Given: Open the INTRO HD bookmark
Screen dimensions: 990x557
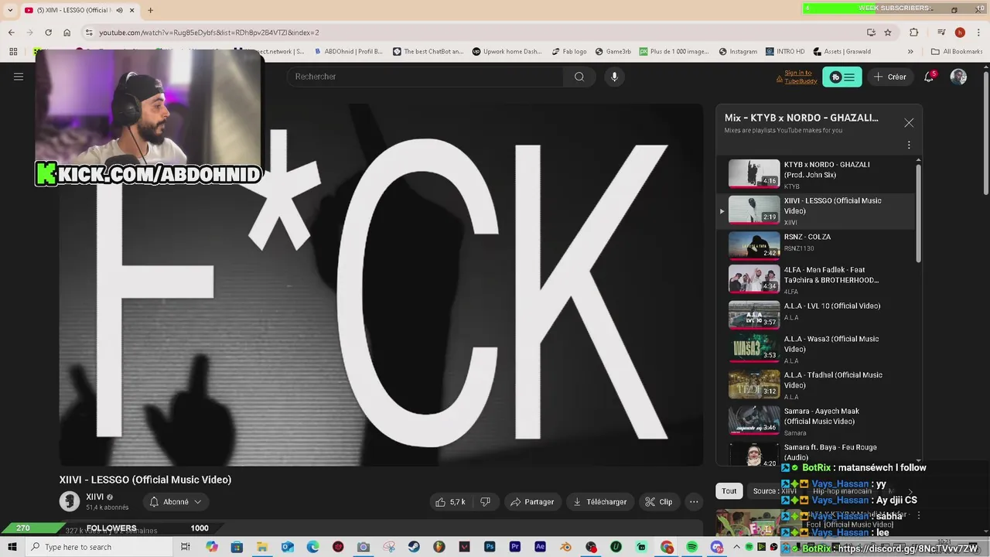Looking at the screenshot, I should 785,52.
